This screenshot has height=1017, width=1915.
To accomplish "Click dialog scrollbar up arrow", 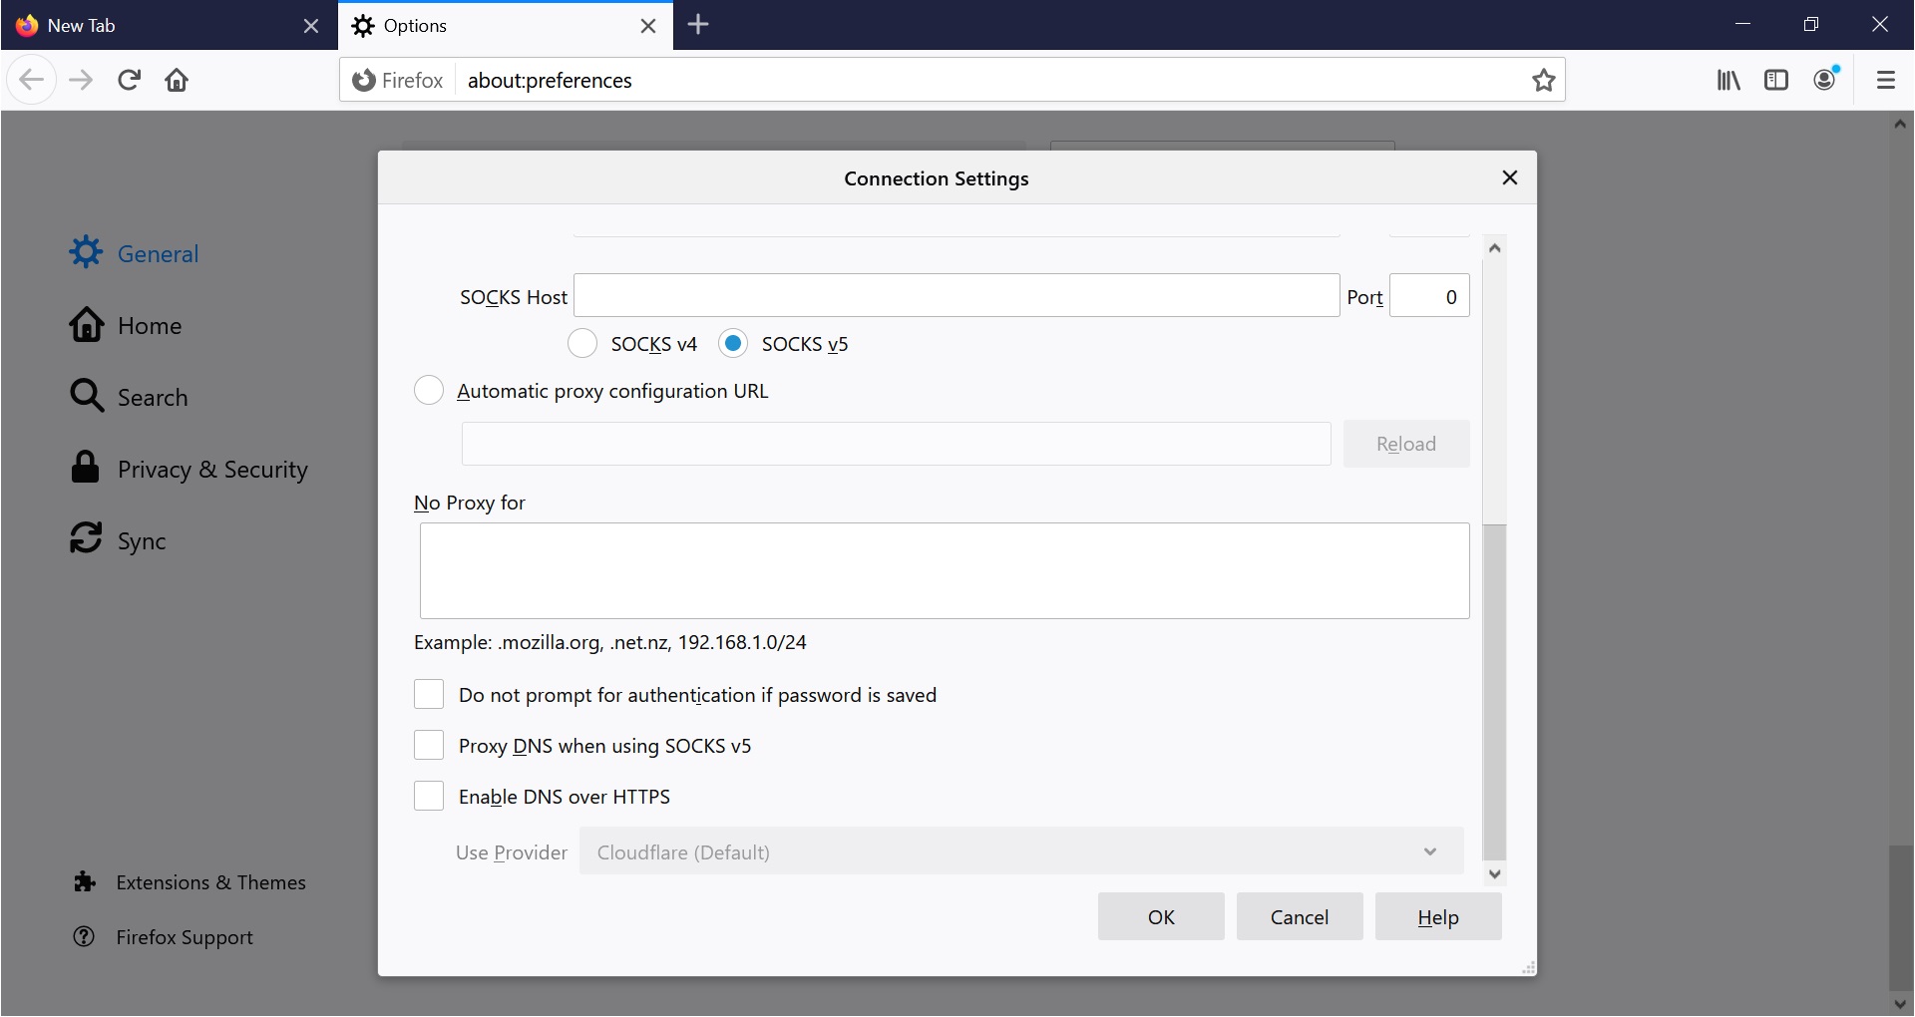I will click(x=1494, y=247).
